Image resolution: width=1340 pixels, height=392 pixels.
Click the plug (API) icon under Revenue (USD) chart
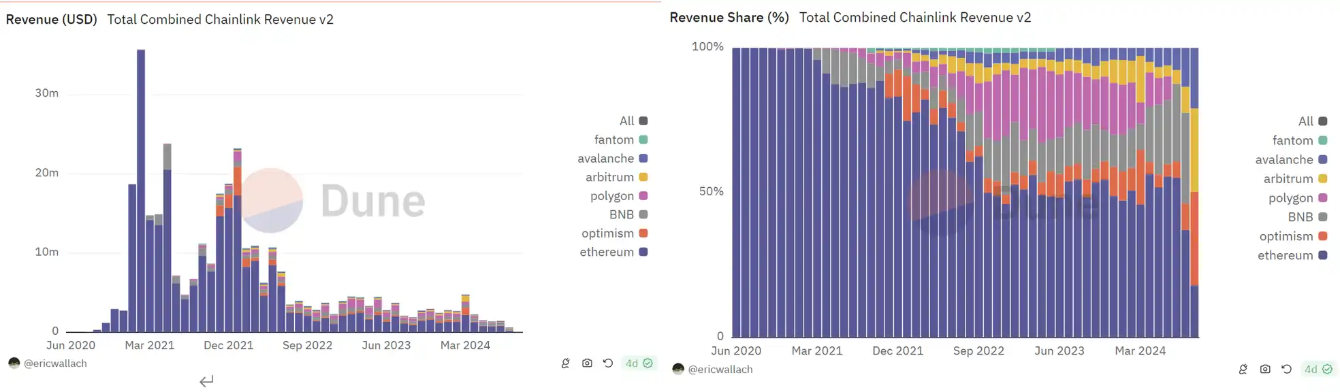click(x=565, y=363)
